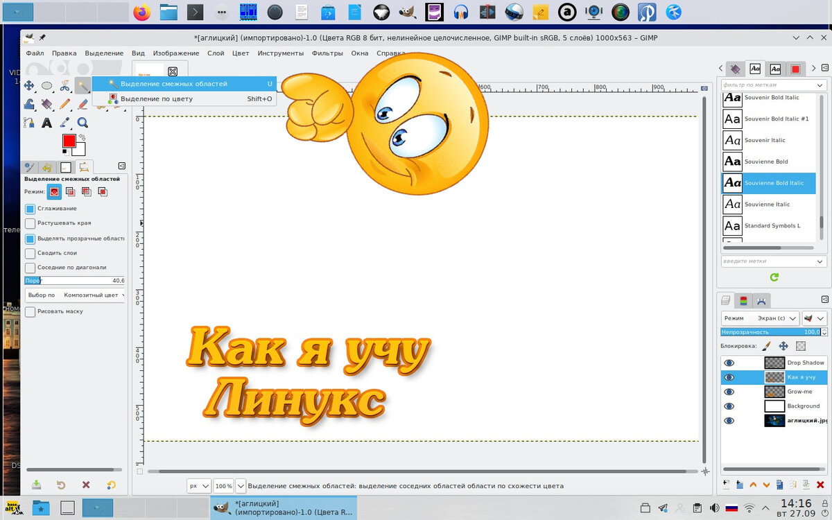
Task: Lock position and size of layer
Action: 783,345
